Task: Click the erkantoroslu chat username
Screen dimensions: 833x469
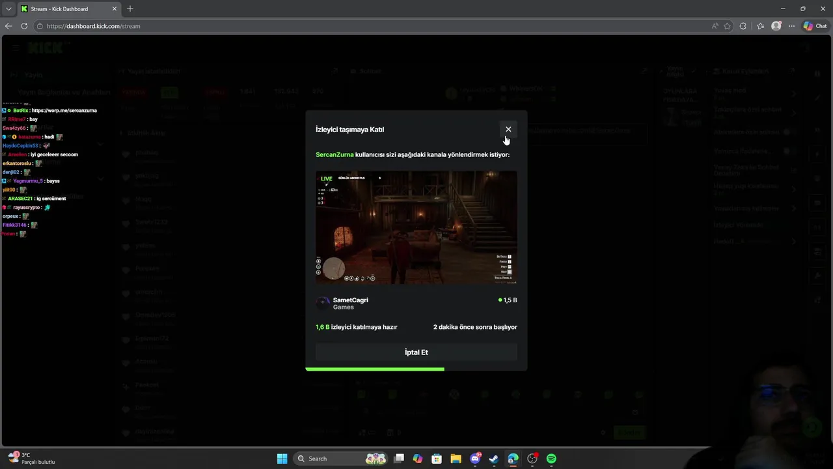Action: tap(18, 163)
